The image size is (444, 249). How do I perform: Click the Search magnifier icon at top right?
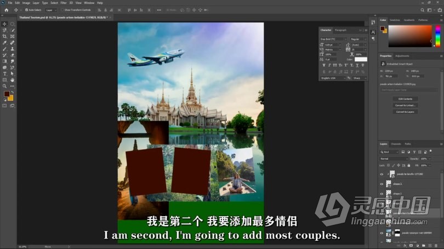[422, 10]
